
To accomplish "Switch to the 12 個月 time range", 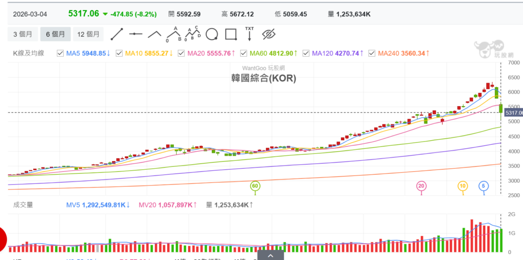I will pyautogui.click(x=88, y=34).
